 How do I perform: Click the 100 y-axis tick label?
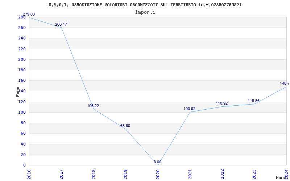[x=22, y=112]
